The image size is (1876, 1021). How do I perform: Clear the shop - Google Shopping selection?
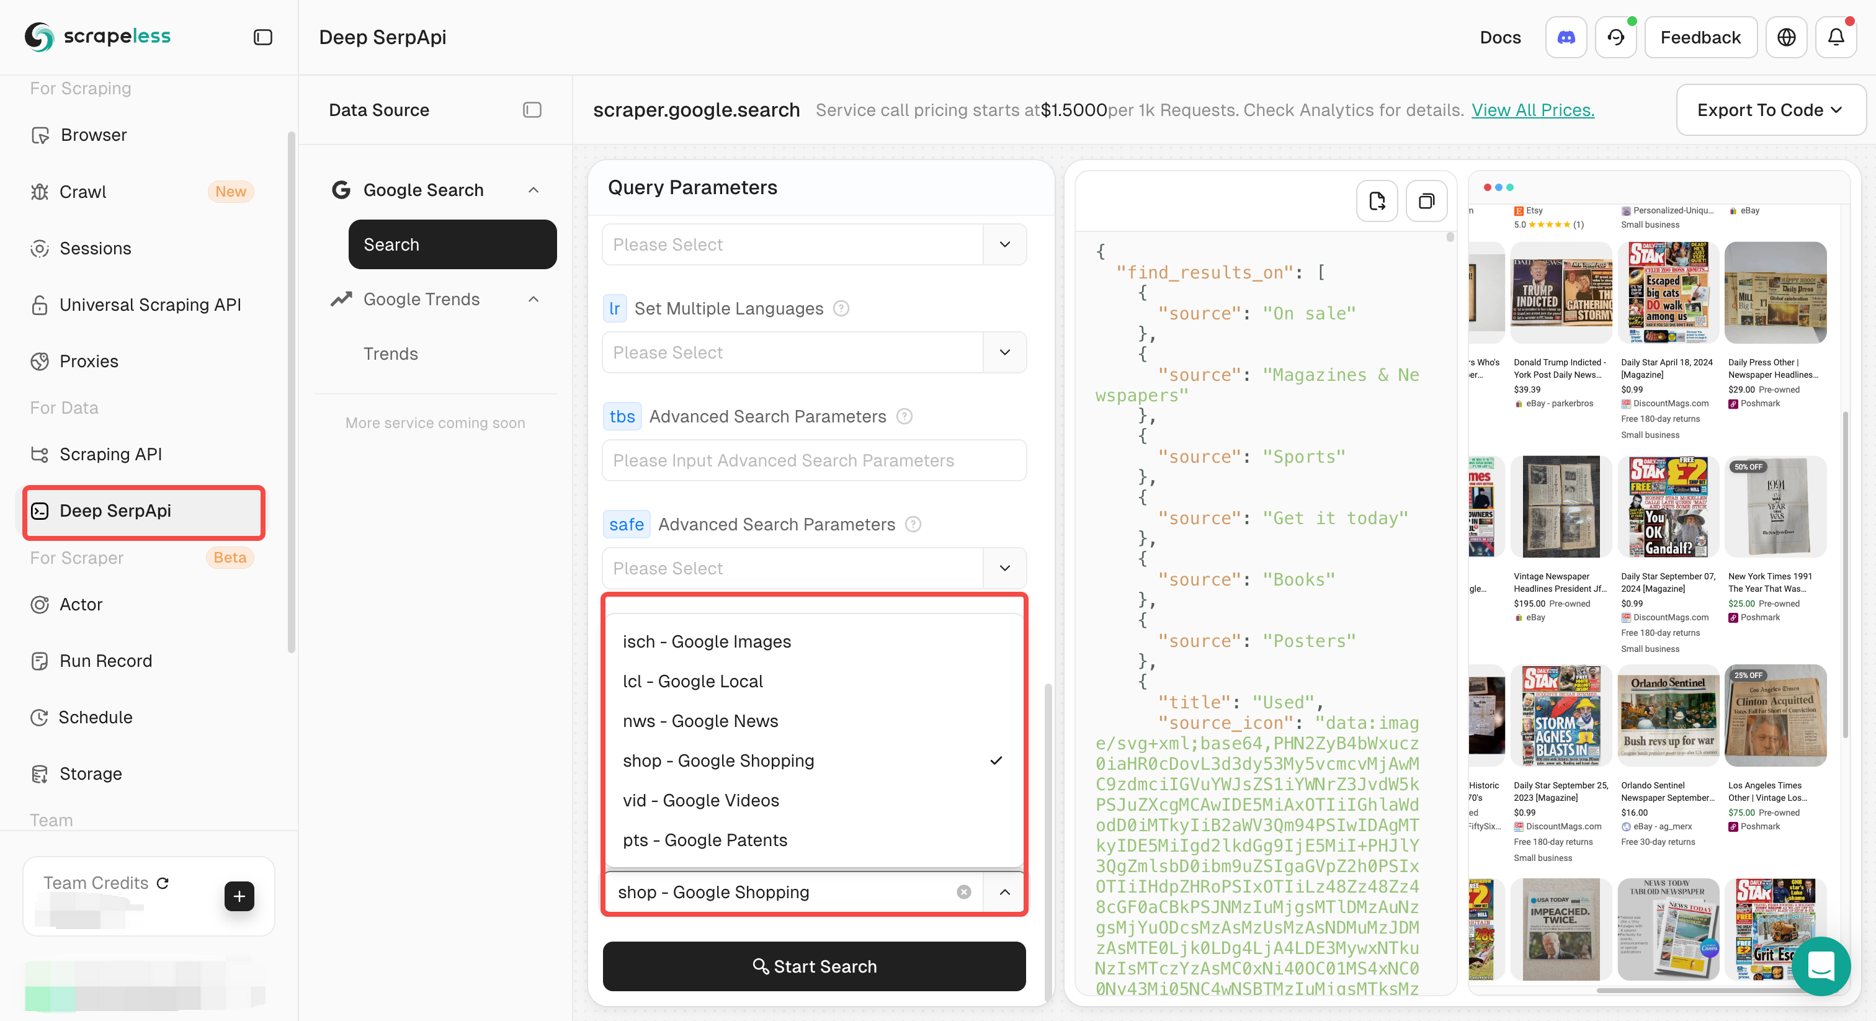point(963,892)
